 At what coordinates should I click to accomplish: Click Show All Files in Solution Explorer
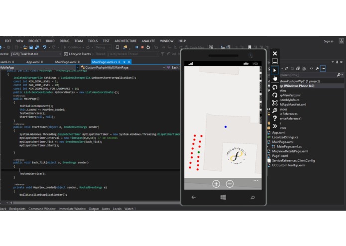[x=304, y=69]
